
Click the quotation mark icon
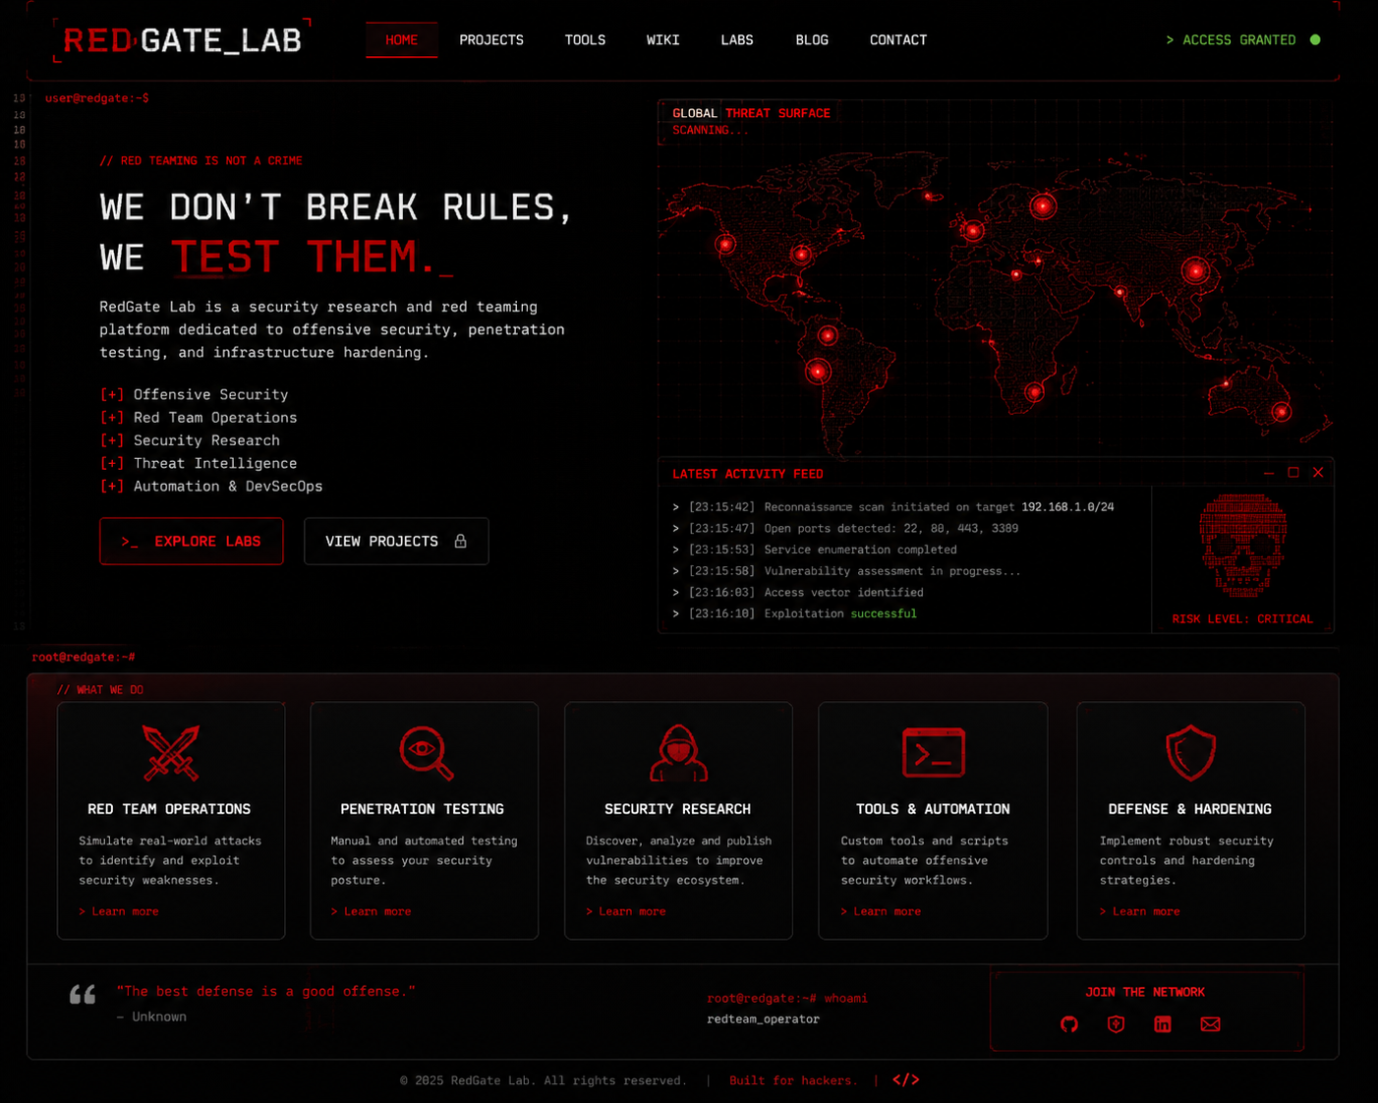coord(83,994)
